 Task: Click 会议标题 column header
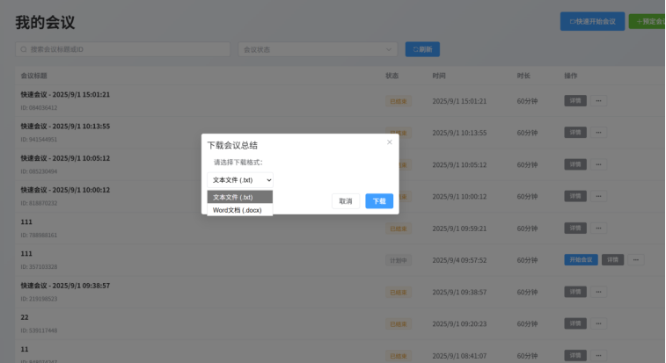[x=34, y=76]
